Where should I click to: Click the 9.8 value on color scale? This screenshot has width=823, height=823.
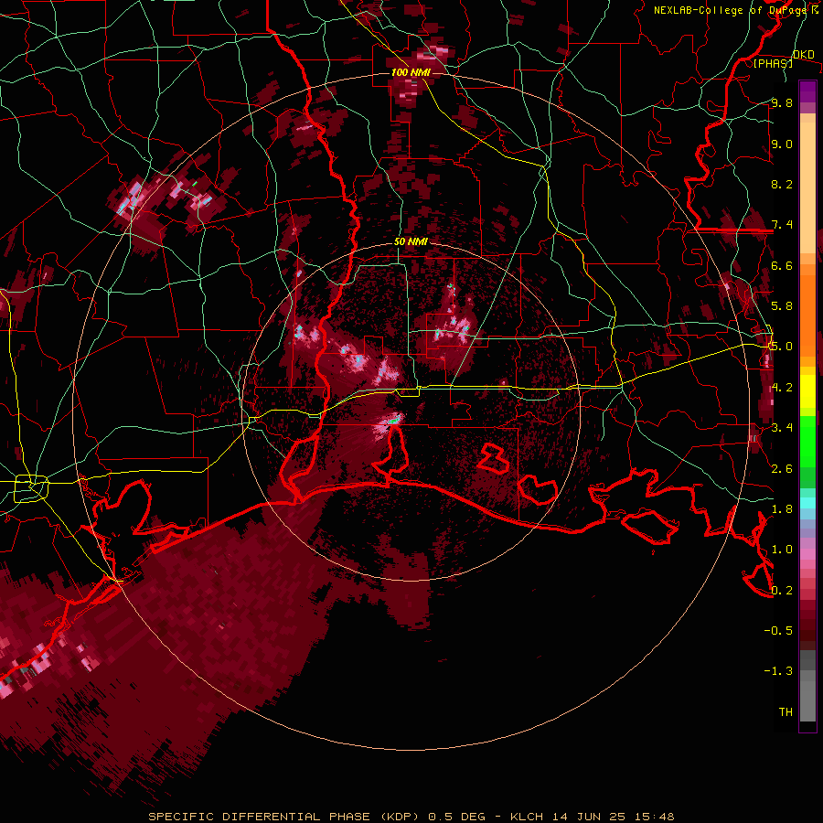(782, 102)
